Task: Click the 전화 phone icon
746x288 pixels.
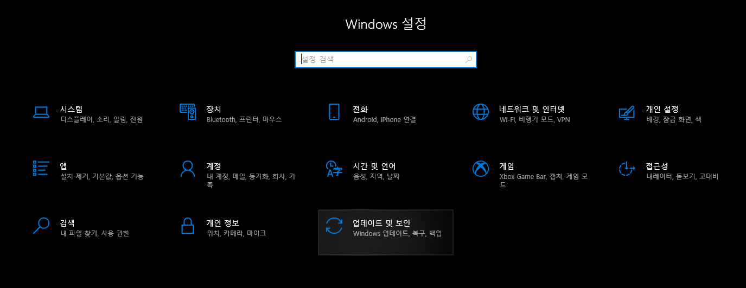Action: pos(334,112)
